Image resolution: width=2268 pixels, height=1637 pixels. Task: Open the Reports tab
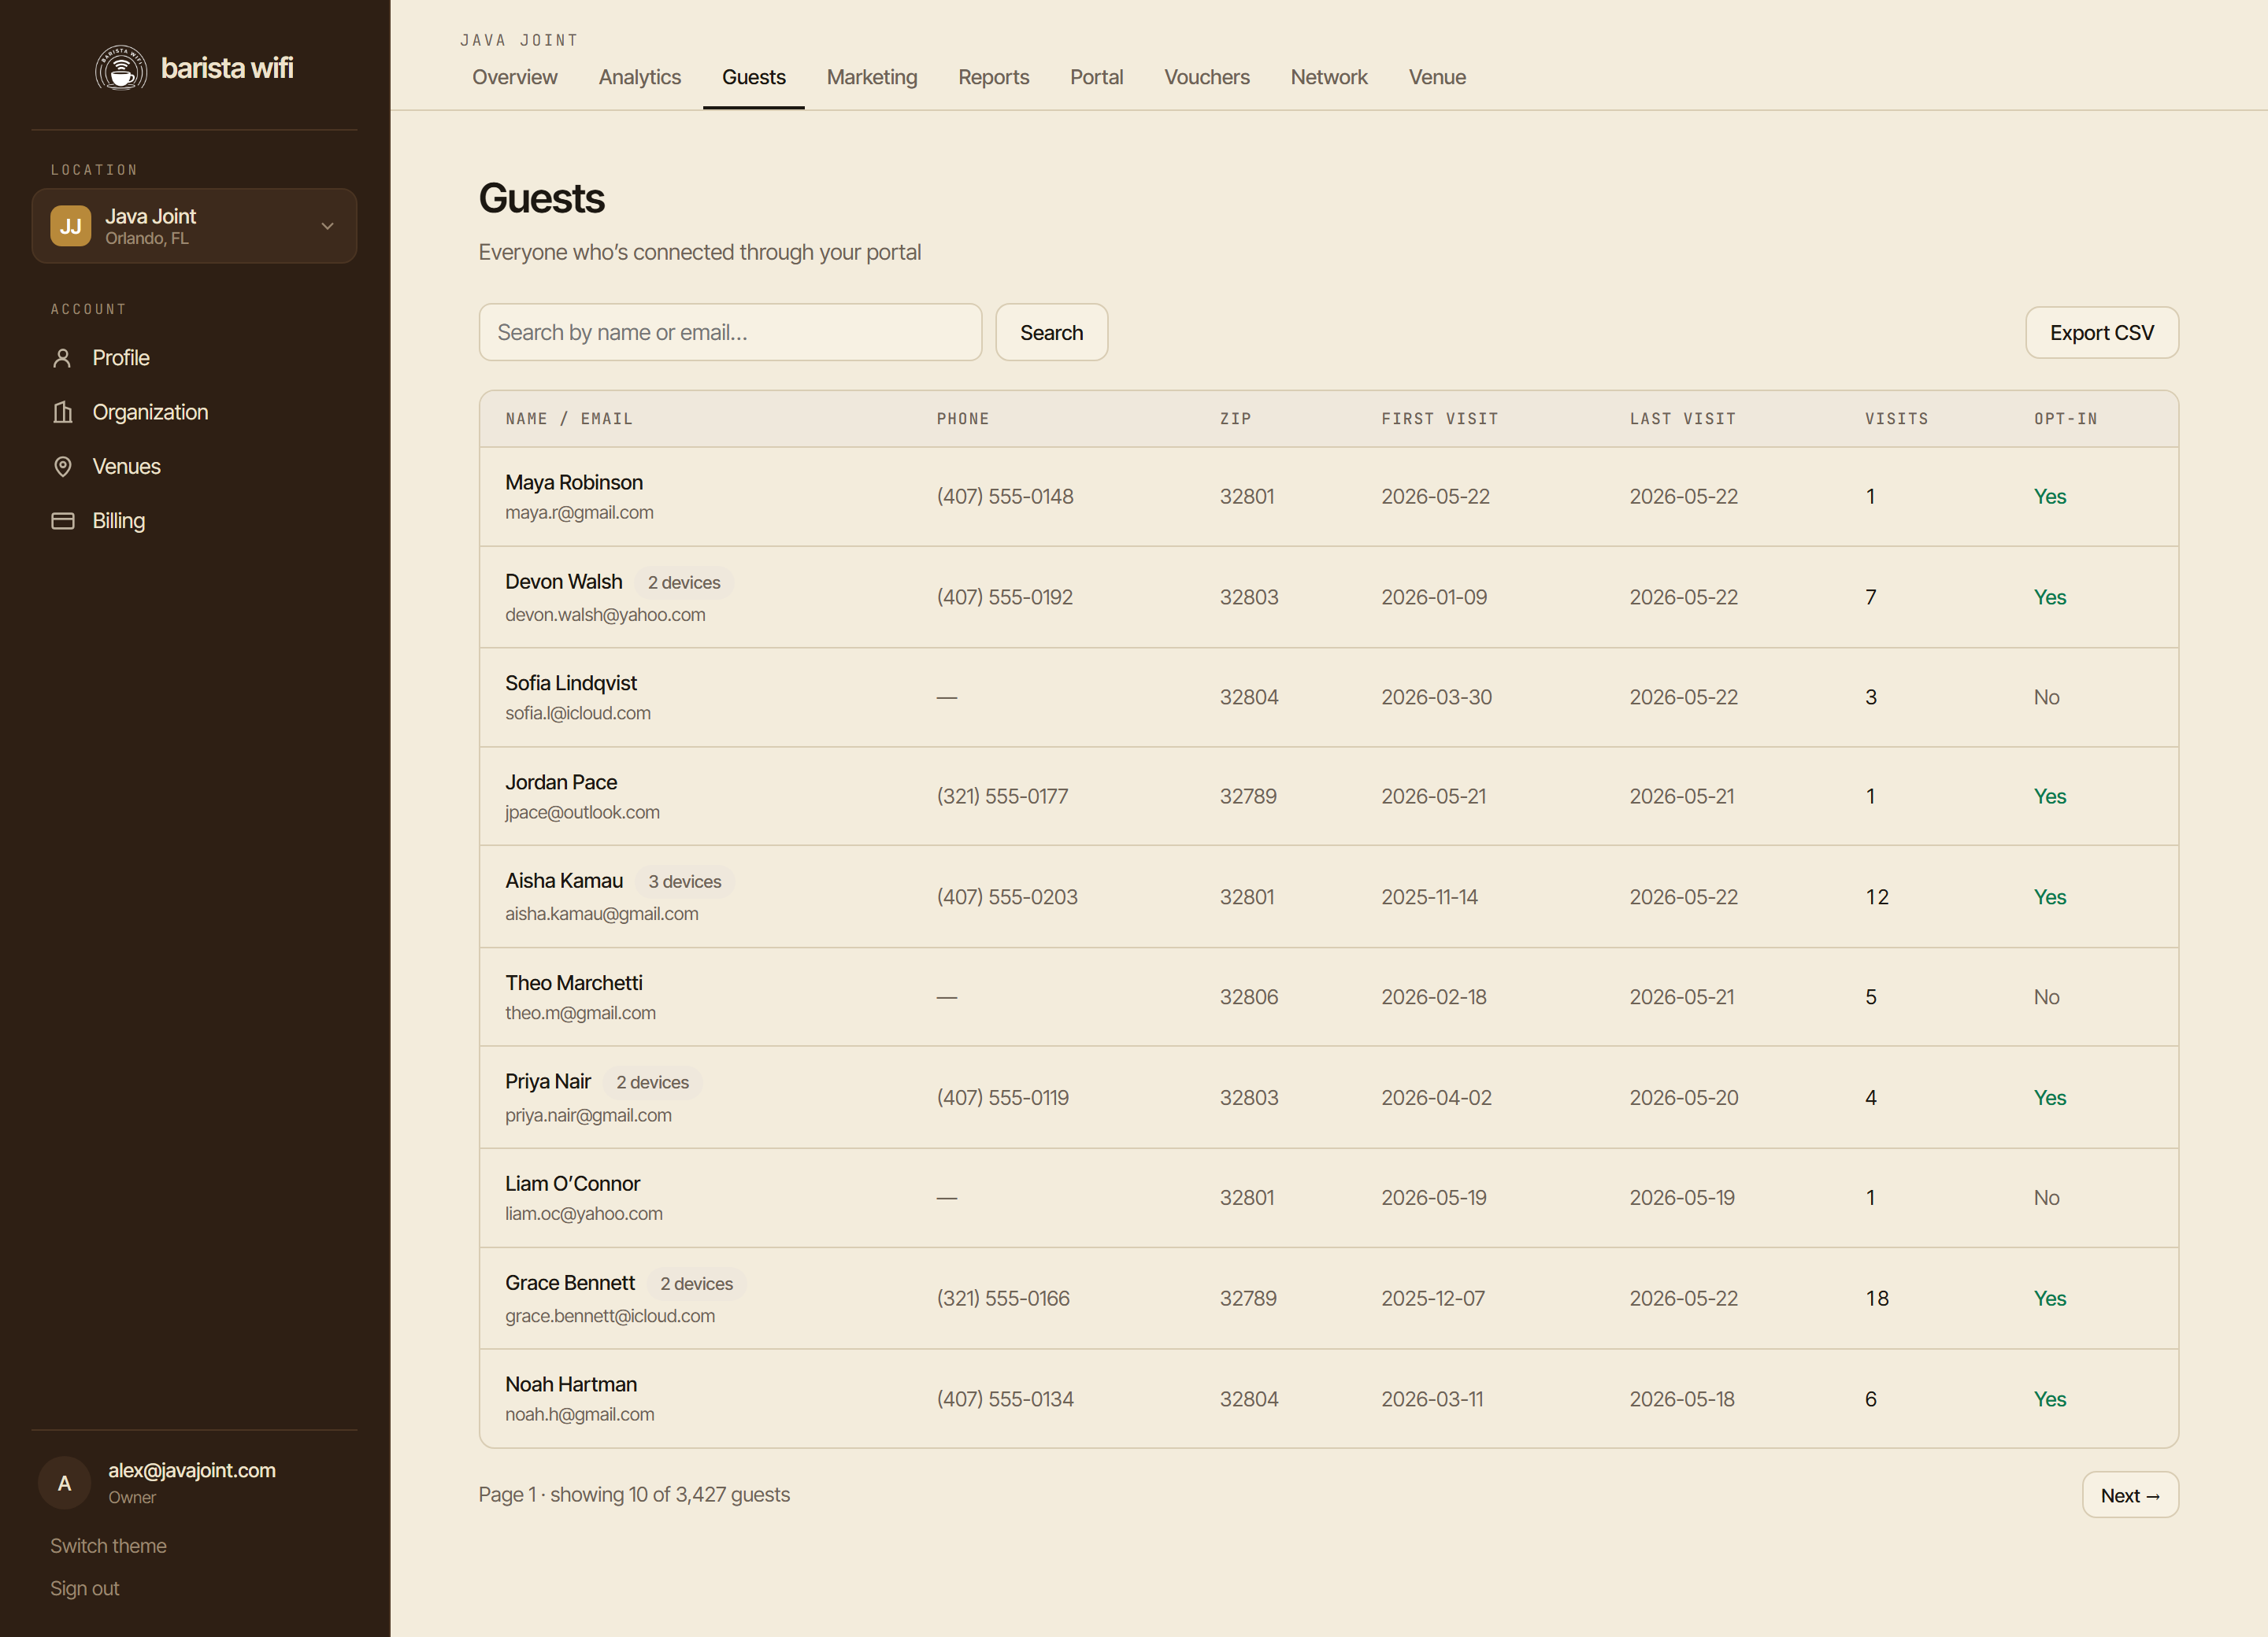(993, 77)
